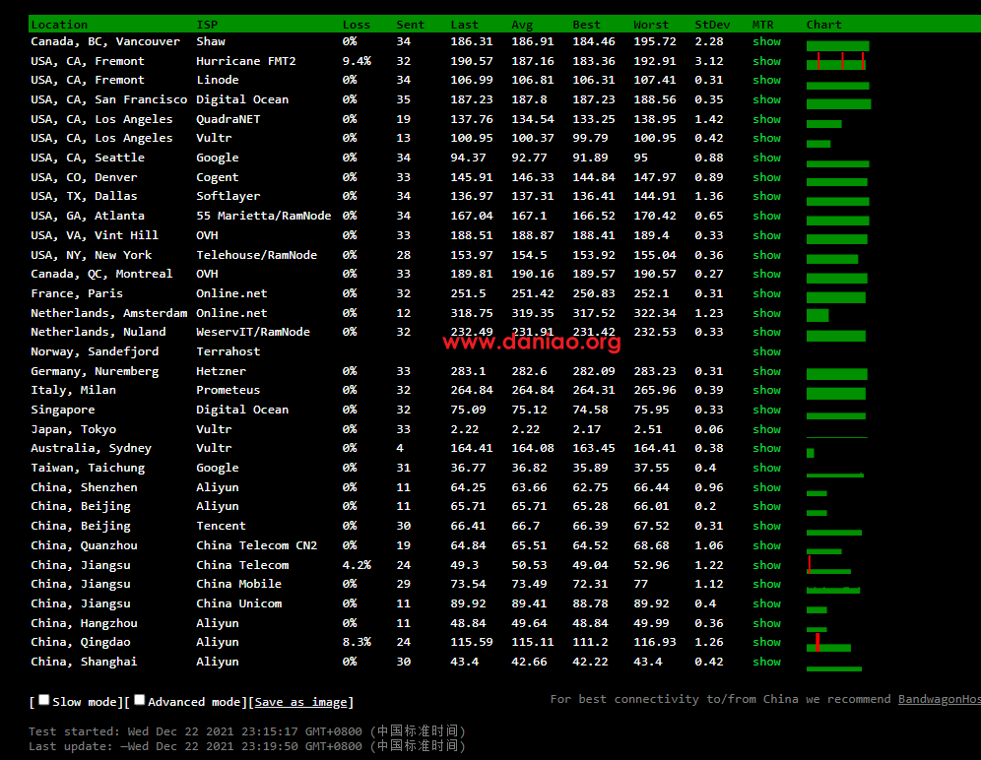Show MTR for Canada, BC, Vancouver Shaw
This screenshot has width=981, height=760.
tap(766, 41)
